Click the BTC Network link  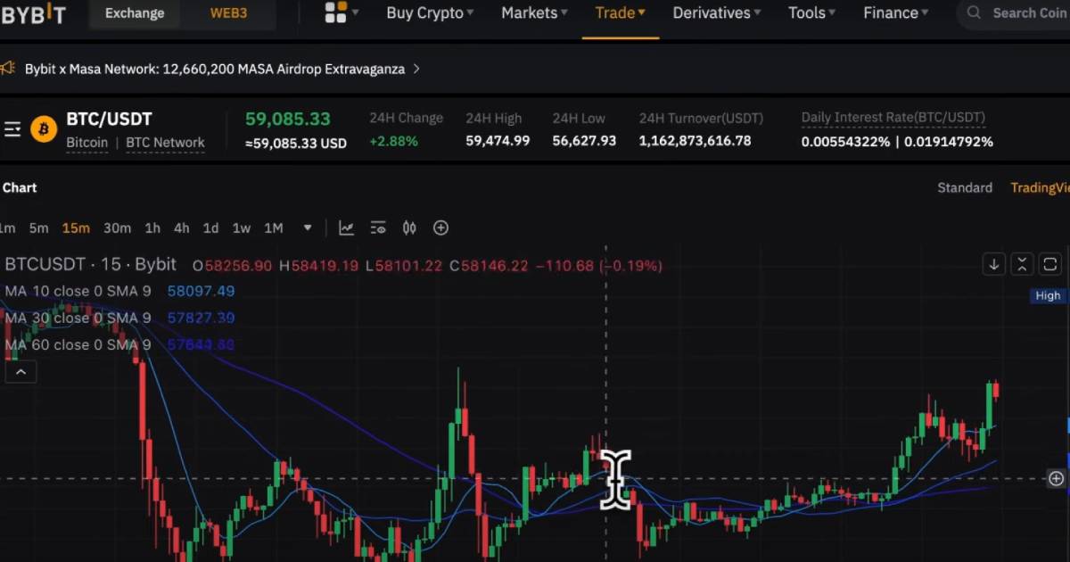tap(165, 143)
